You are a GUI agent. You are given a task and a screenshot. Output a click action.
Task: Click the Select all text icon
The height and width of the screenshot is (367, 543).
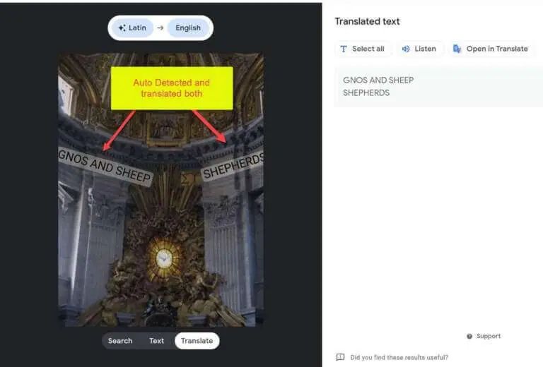344,49
